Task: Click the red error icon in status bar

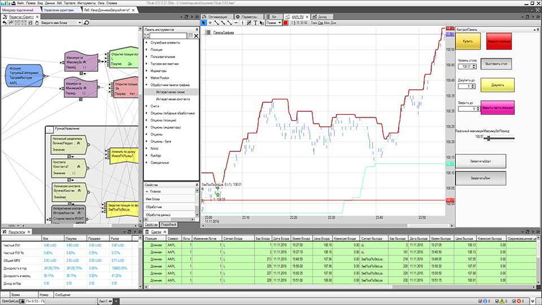Action: 519,301
